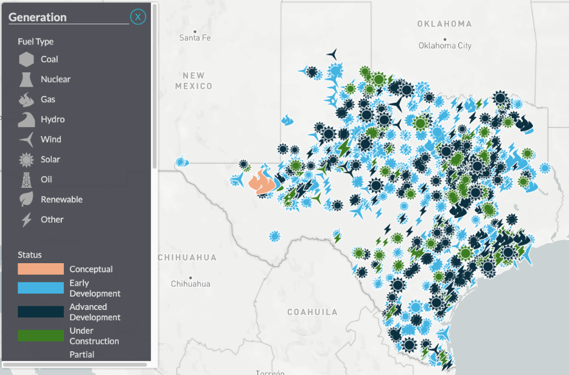Click the Hydro wave icon in the legend
The height and width of the screenshot is (375, 569).
pyautogui.click(x=27, y=120)
